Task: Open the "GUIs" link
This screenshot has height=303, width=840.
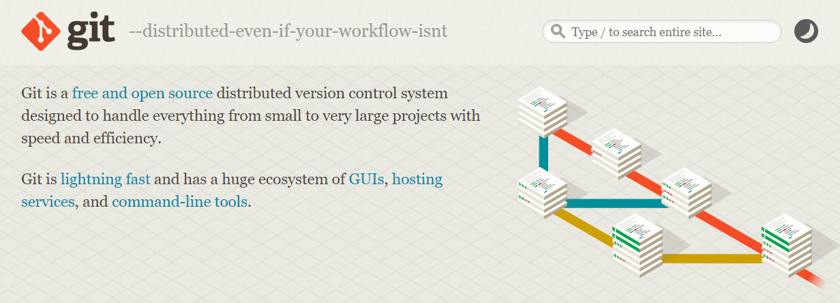Action: [x=367, y=179]
